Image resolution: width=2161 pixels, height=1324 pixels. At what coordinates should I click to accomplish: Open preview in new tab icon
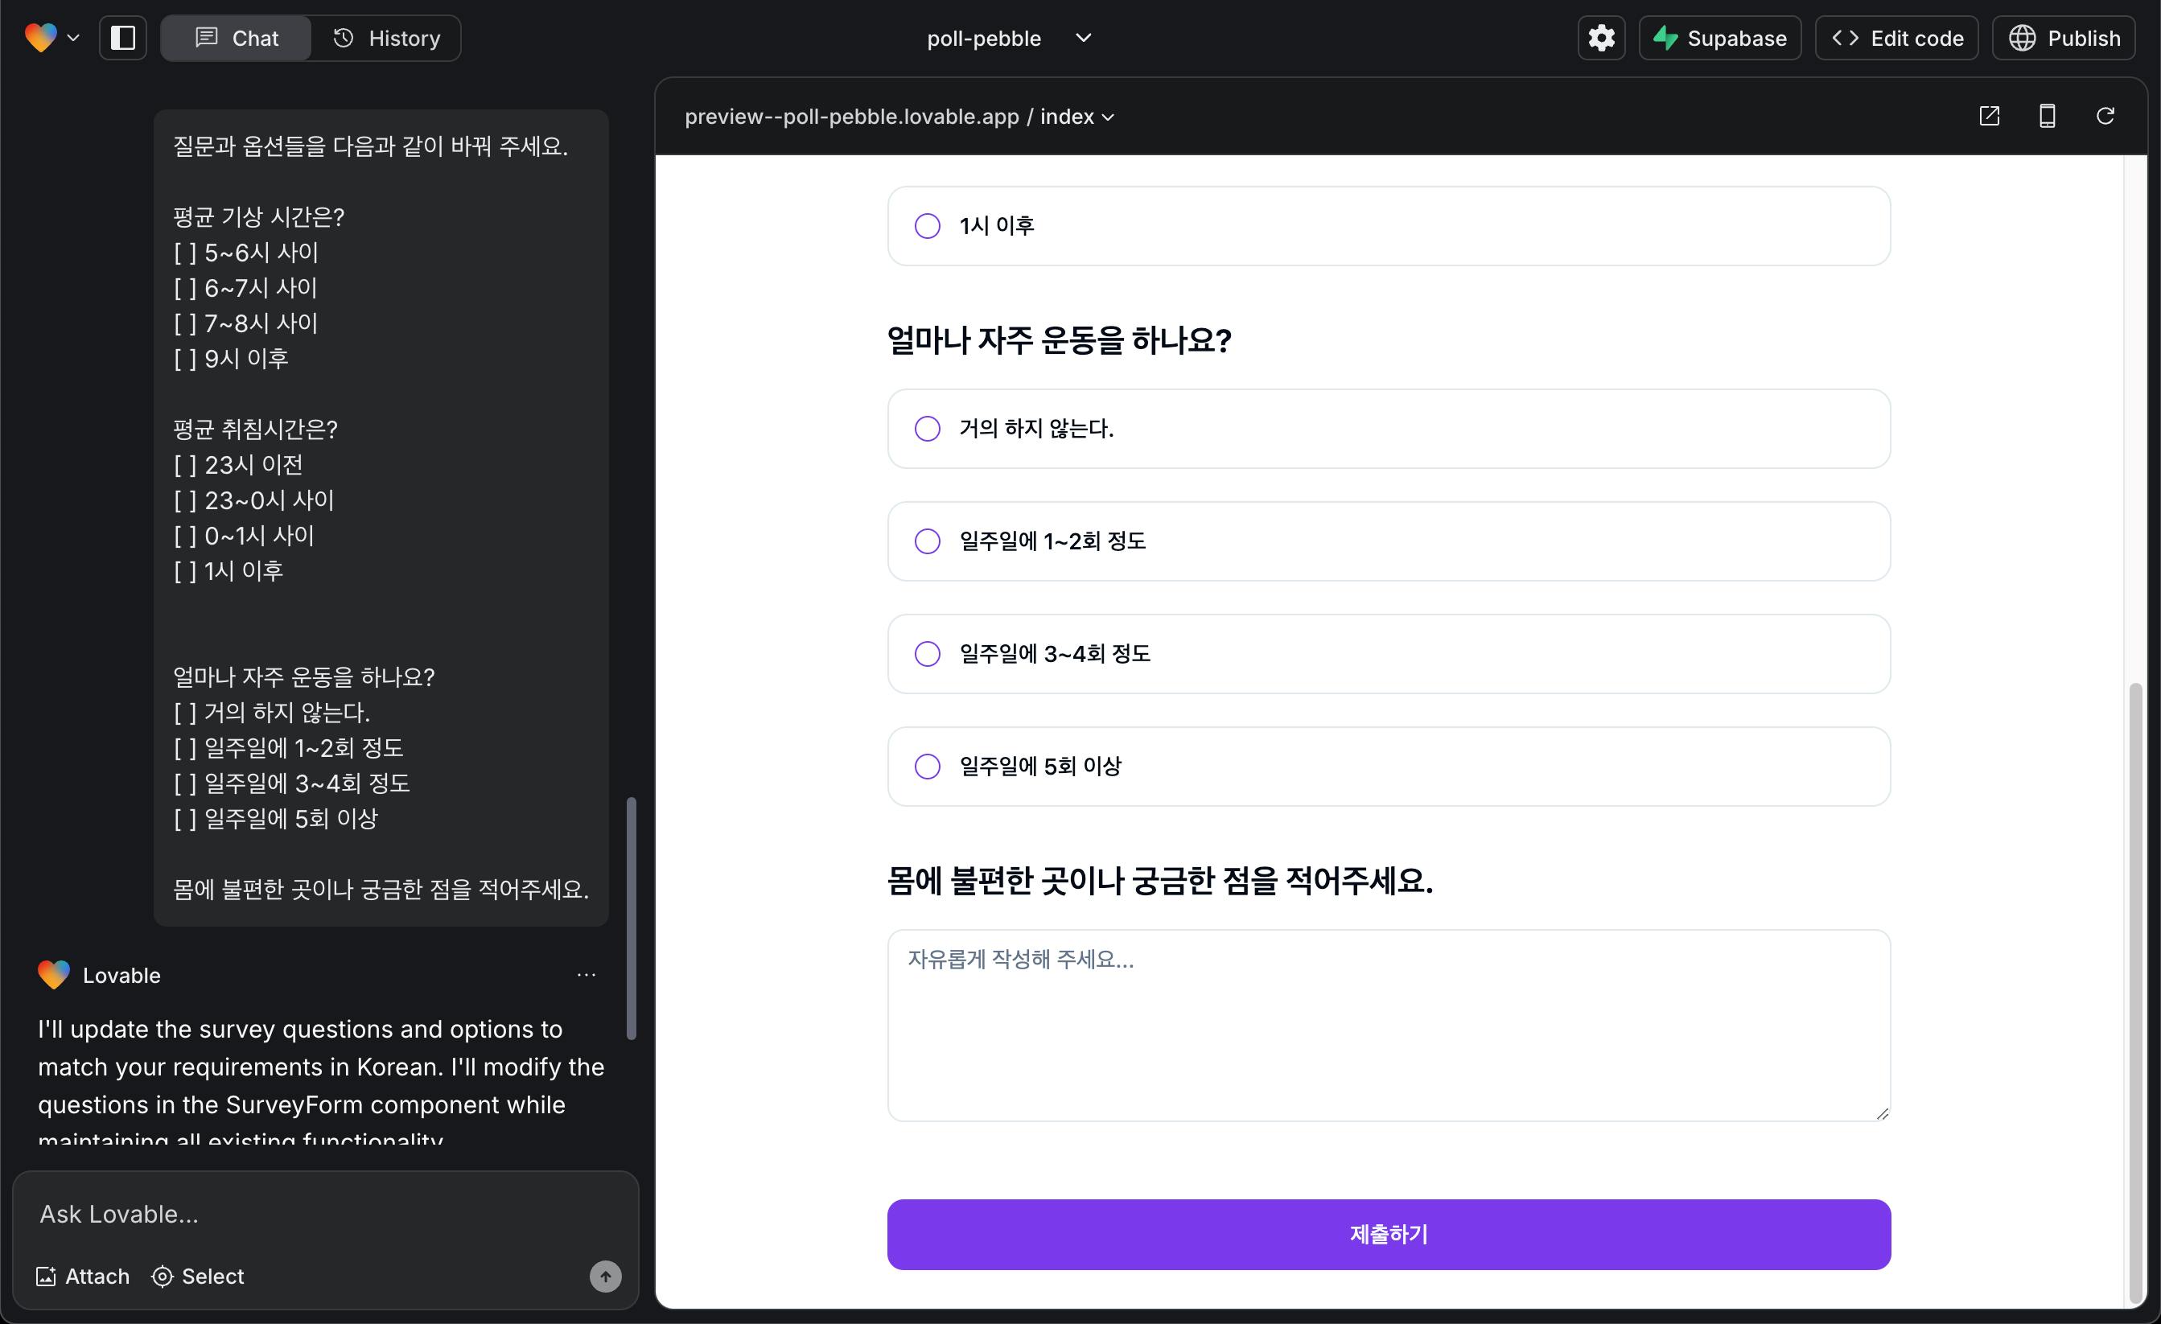(1989, 116)
